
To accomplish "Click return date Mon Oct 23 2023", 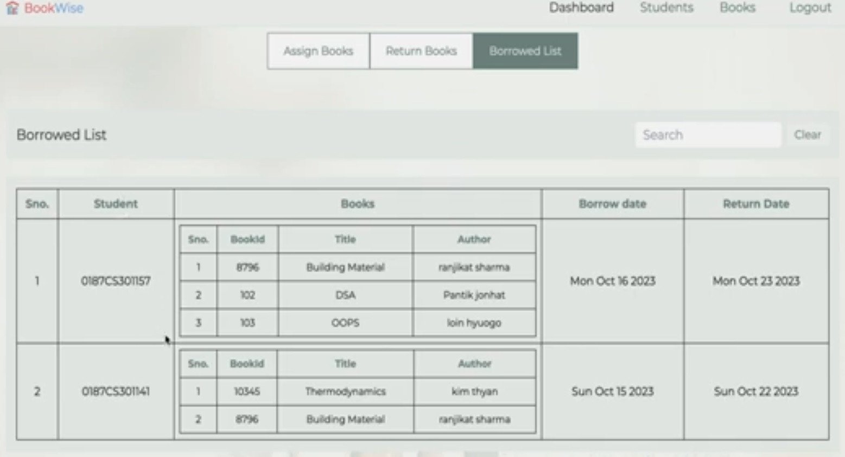I will (x=755, y=281).
